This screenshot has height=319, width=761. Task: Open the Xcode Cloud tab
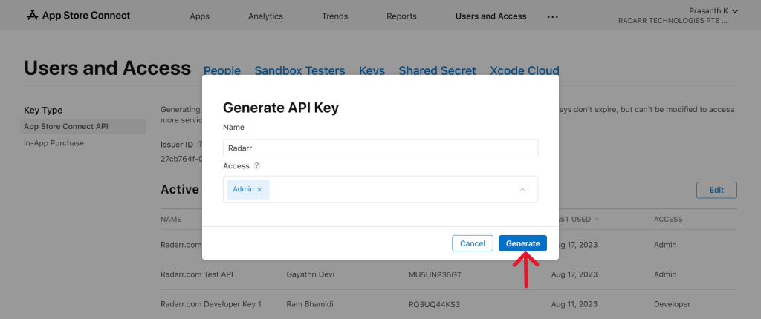pos(525,70)
